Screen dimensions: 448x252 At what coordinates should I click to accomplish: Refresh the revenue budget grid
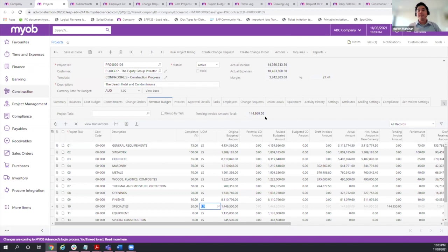click(55, 124)
